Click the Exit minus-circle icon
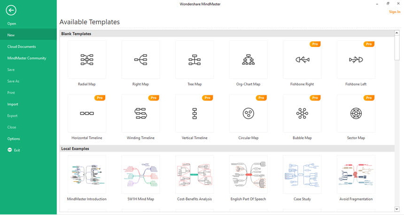This screenshot has width=404, height=215. 9,150
